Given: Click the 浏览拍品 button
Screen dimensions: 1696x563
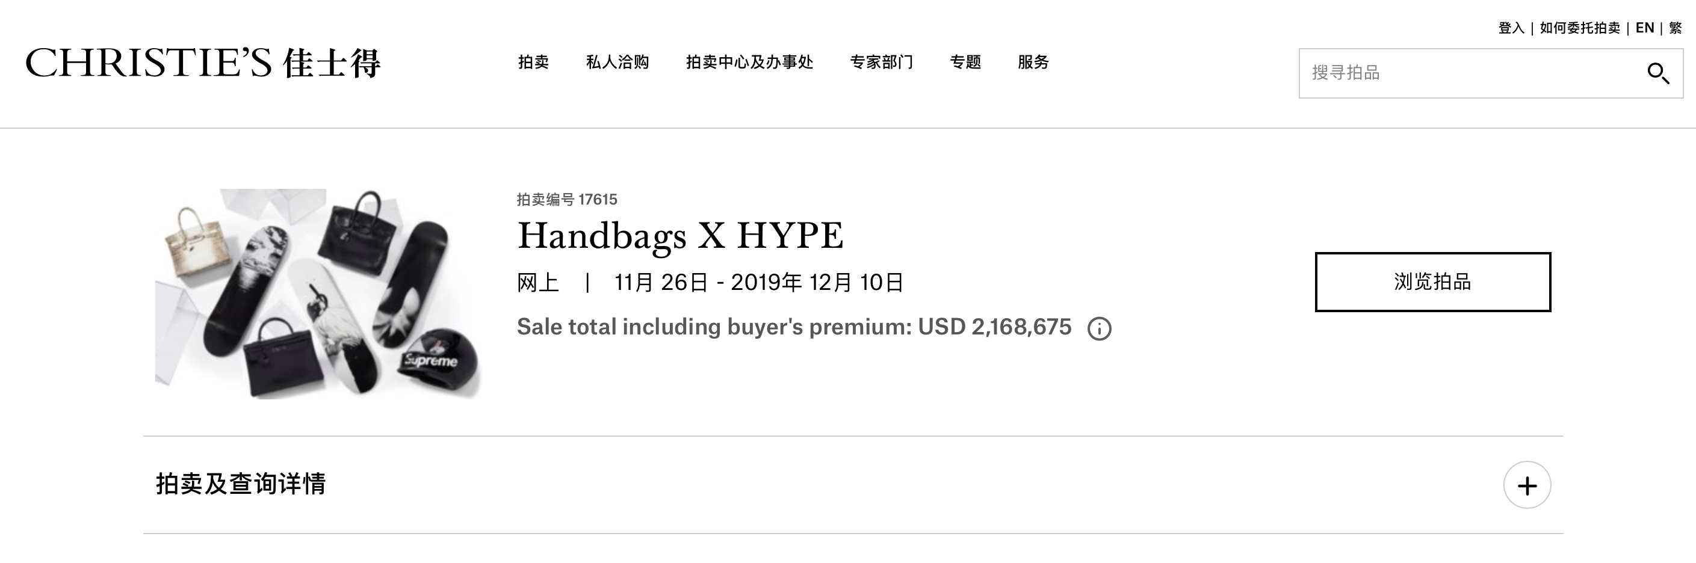Looking at the screenshot, I should (1432, 282).
